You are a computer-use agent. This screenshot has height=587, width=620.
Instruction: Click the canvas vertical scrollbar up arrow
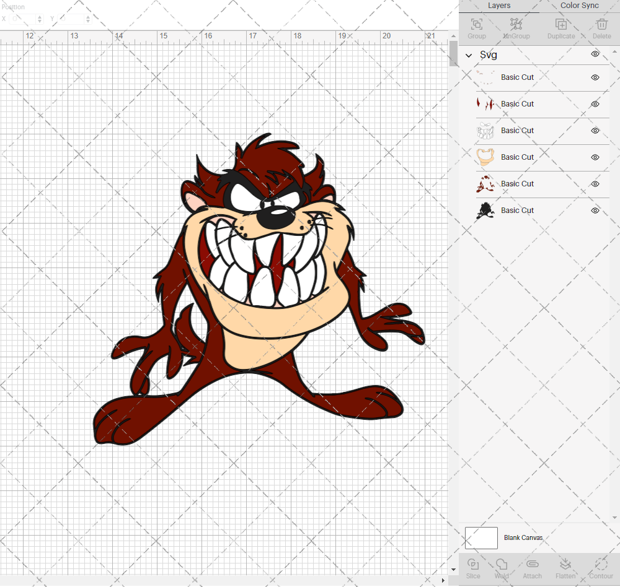pyautogui.click(x=453, y=36)
